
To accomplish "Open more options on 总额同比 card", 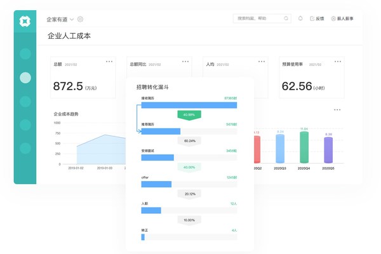I will (185, 62).
